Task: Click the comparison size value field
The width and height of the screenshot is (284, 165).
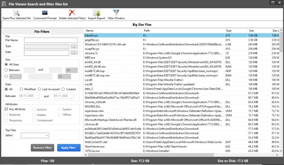Action: tap(40, 76)
